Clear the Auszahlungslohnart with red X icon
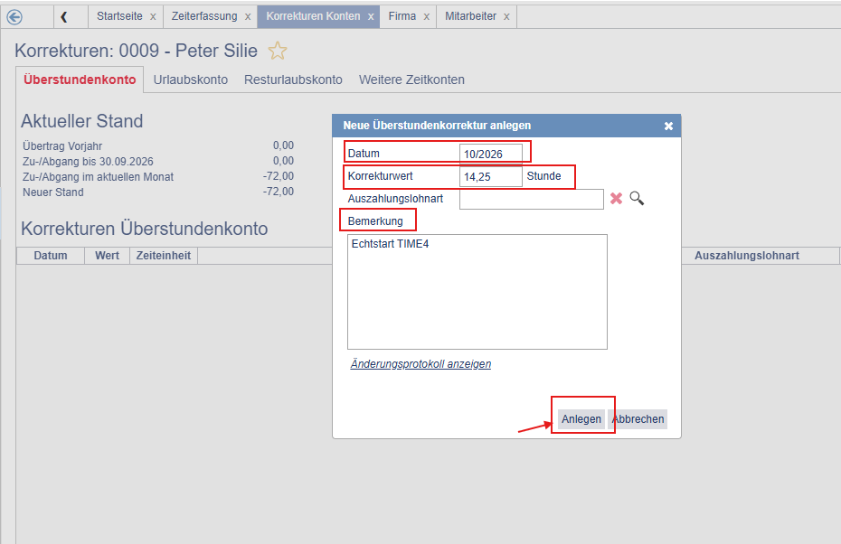Image resolution: width=841 pixels, height=544 pixels. [616, 198]
